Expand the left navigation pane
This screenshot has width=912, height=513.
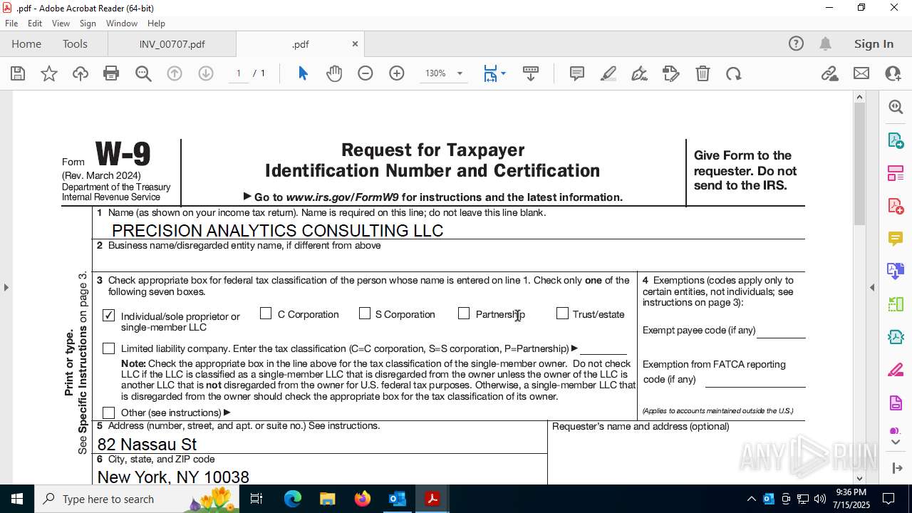(6, 287)
